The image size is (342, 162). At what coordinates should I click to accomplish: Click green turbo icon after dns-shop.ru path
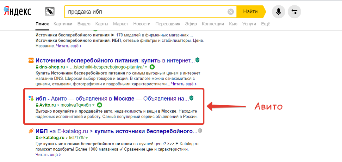coord(152,67)
